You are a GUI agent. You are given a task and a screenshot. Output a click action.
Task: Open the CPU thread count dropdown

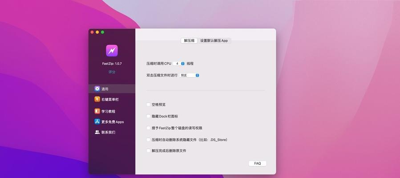click(x=178, y=64)
